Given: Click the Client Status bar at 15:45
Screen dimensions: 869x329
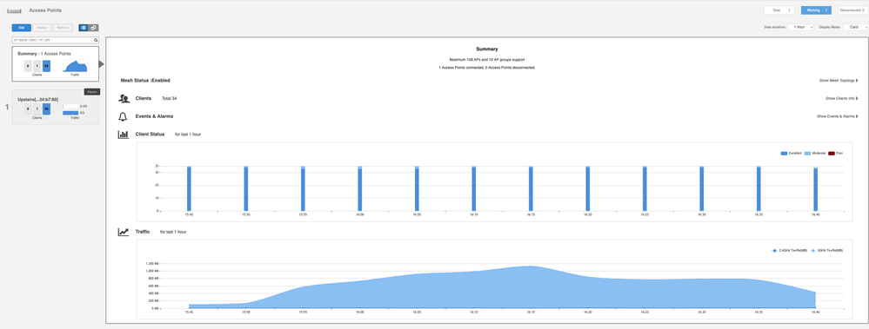Looking at the screenshot, I should (x=189, y=188).
